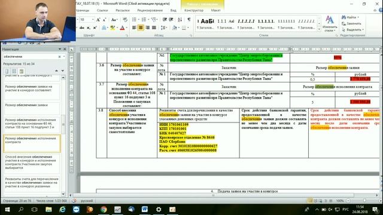Image resolution: width=383 pixels, height=215 pixels.
Task: Browse search results in navigation pane
Action: (22, 71)
